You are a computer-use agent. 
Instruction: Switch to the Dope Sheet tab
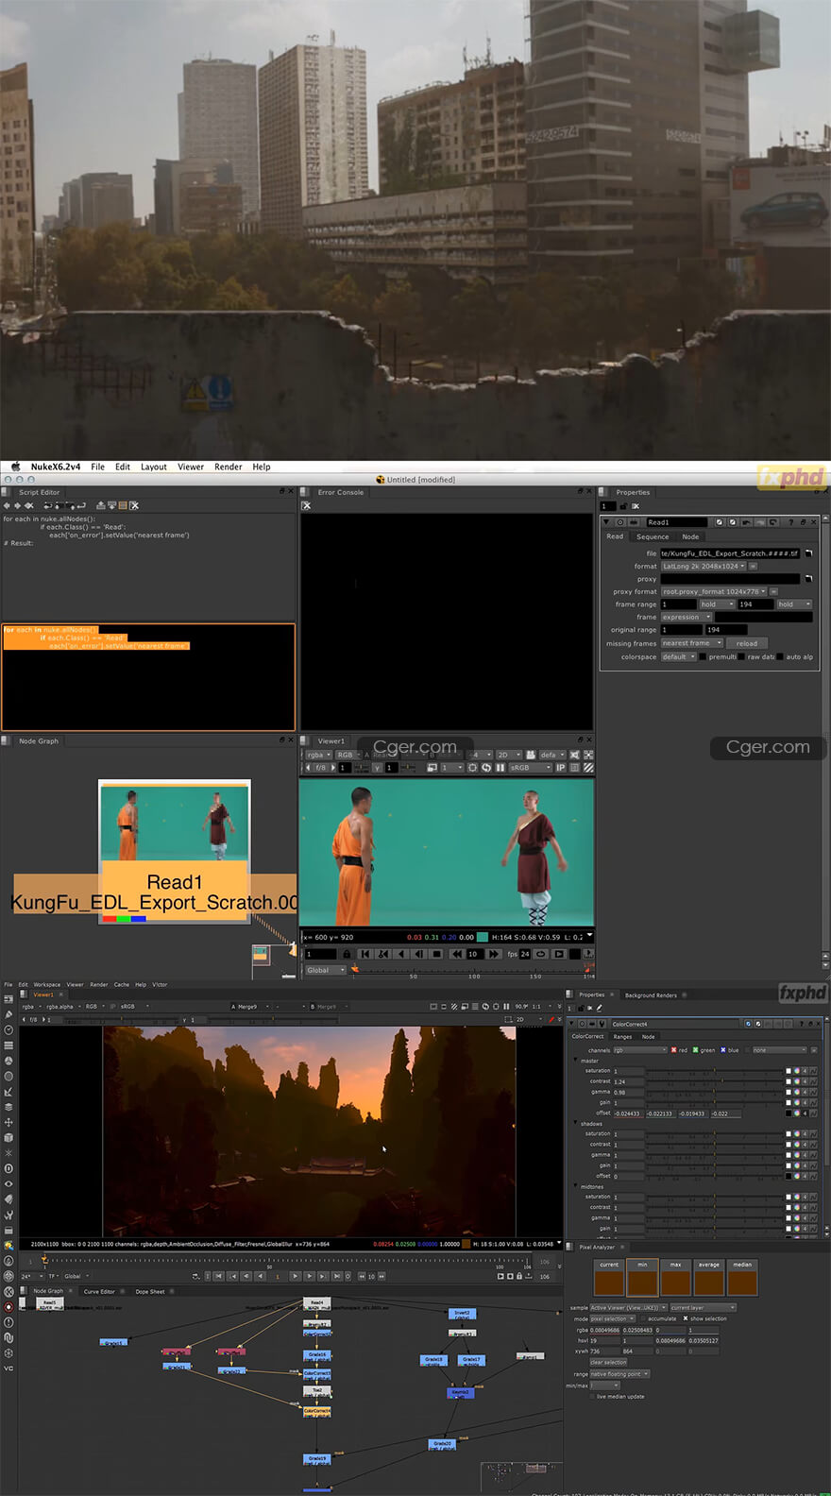150,1291
